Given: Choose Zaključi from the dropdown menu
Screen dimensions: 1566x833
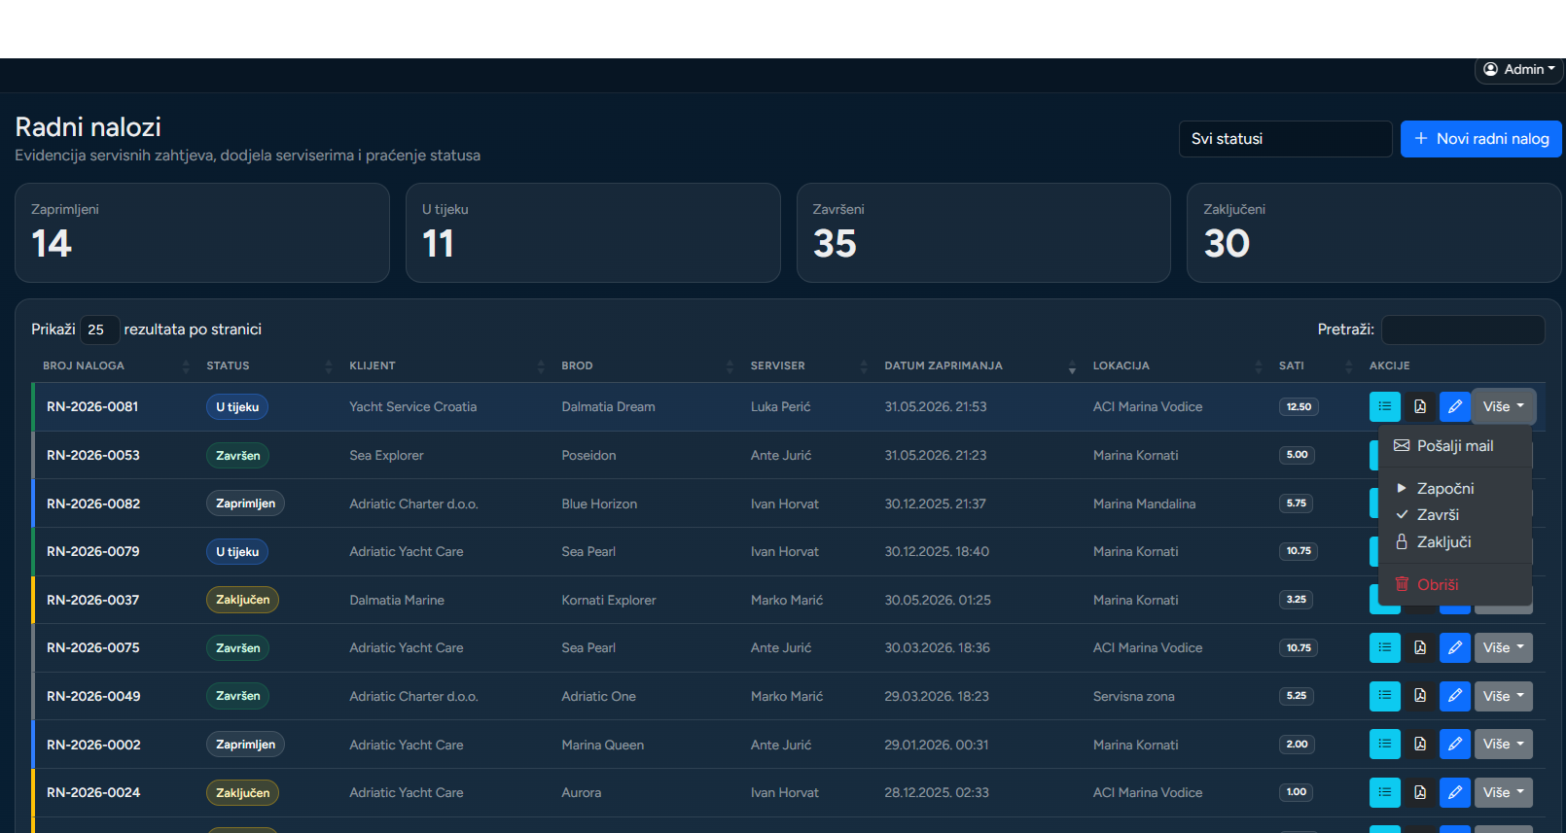Looking at the screenshot, I should (1455, 542).
